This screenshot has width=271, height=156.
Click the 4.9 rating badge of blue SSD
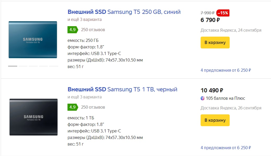click(72, 30)
